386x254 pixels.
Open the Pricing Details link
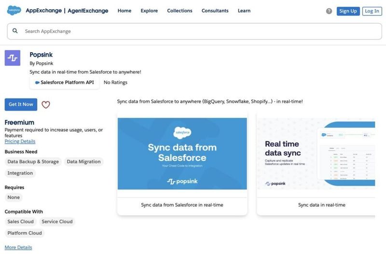point(20,141)
